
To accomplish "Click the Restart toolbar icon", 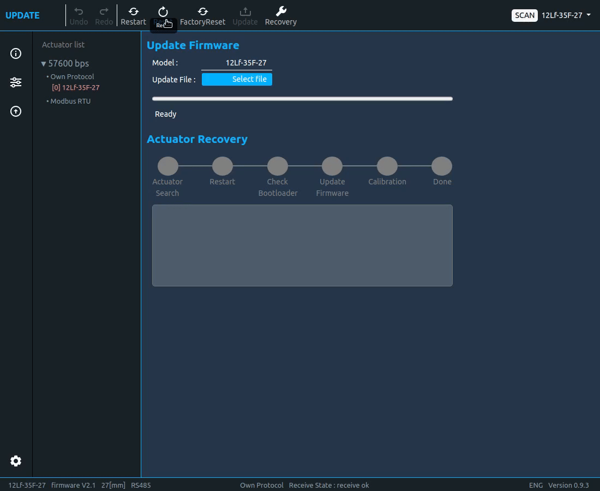I will pyautogui.click(x=133, y=11).
